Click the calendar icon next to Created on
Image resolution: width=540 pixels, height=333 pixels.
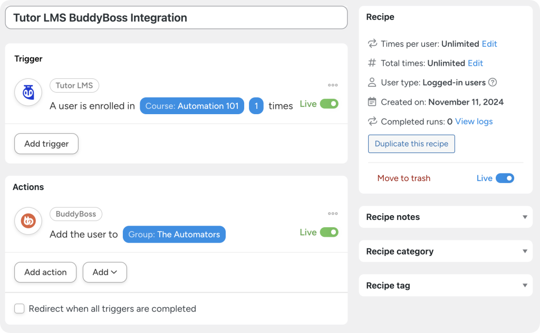tap(373, 102)
